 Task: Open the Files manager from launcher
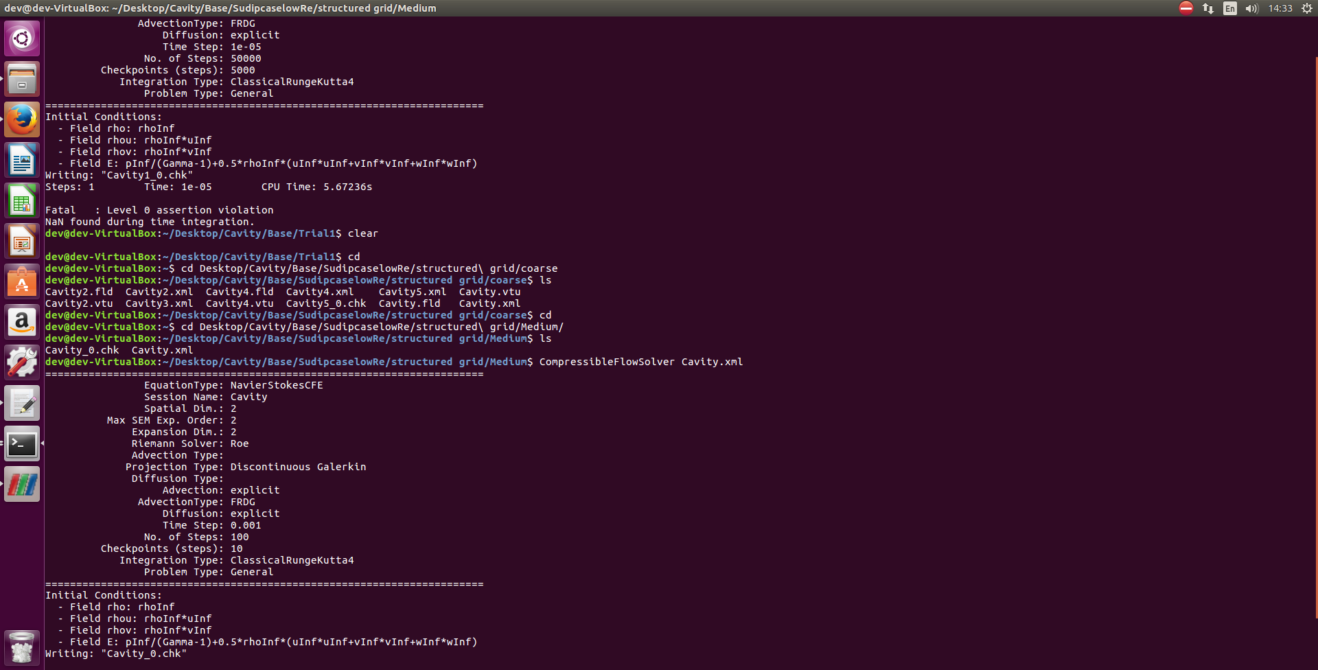tap(22, 79)
